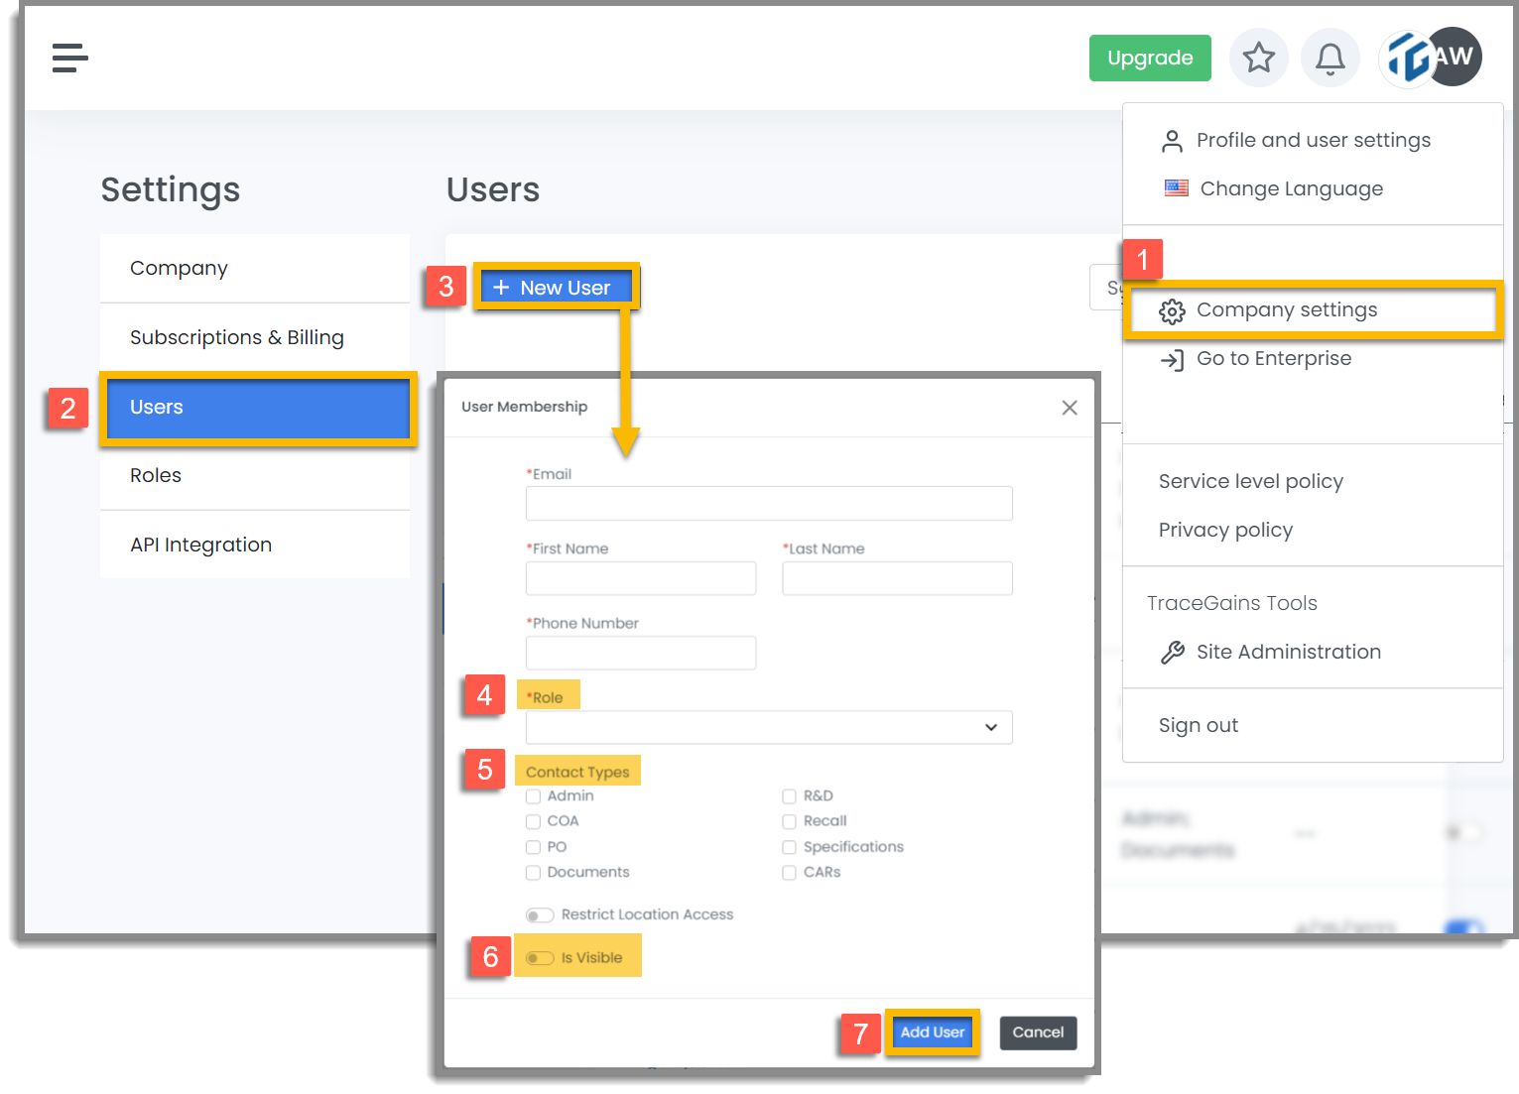Click the arrow icon beside Go to Enterprise

tap(1173, 359)
